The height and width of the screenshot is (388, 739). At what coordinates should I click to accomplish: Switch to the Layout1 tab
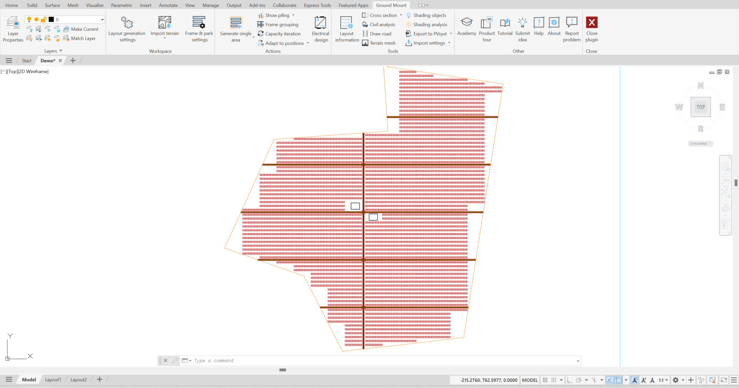53,380
